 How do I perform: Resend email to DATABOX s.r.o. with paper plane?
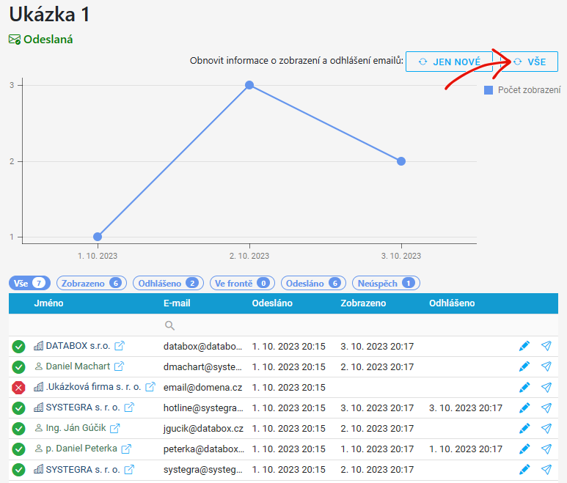pos(546,346)
